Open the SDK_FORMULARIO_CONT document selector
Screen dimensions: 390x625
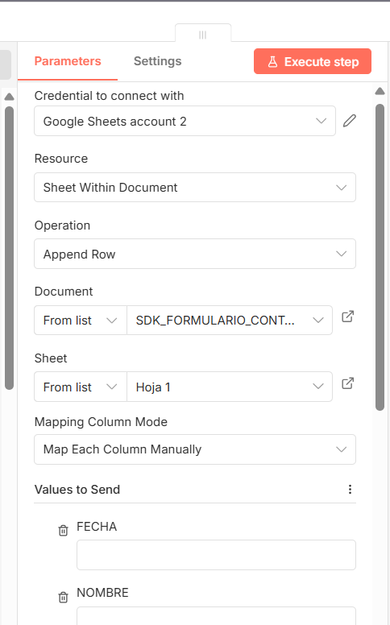pos(230,320)
